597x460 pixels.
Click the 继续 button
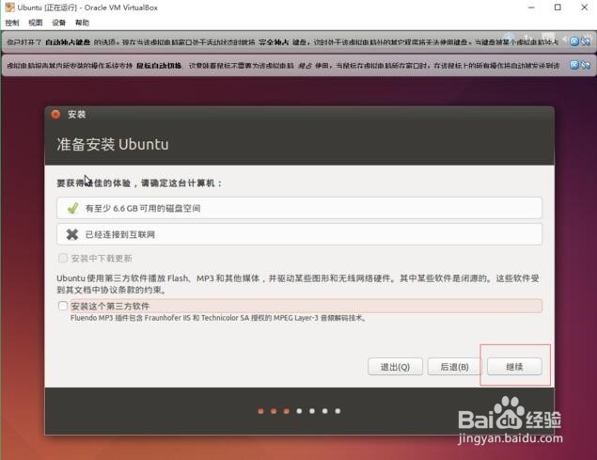point(514,367)
